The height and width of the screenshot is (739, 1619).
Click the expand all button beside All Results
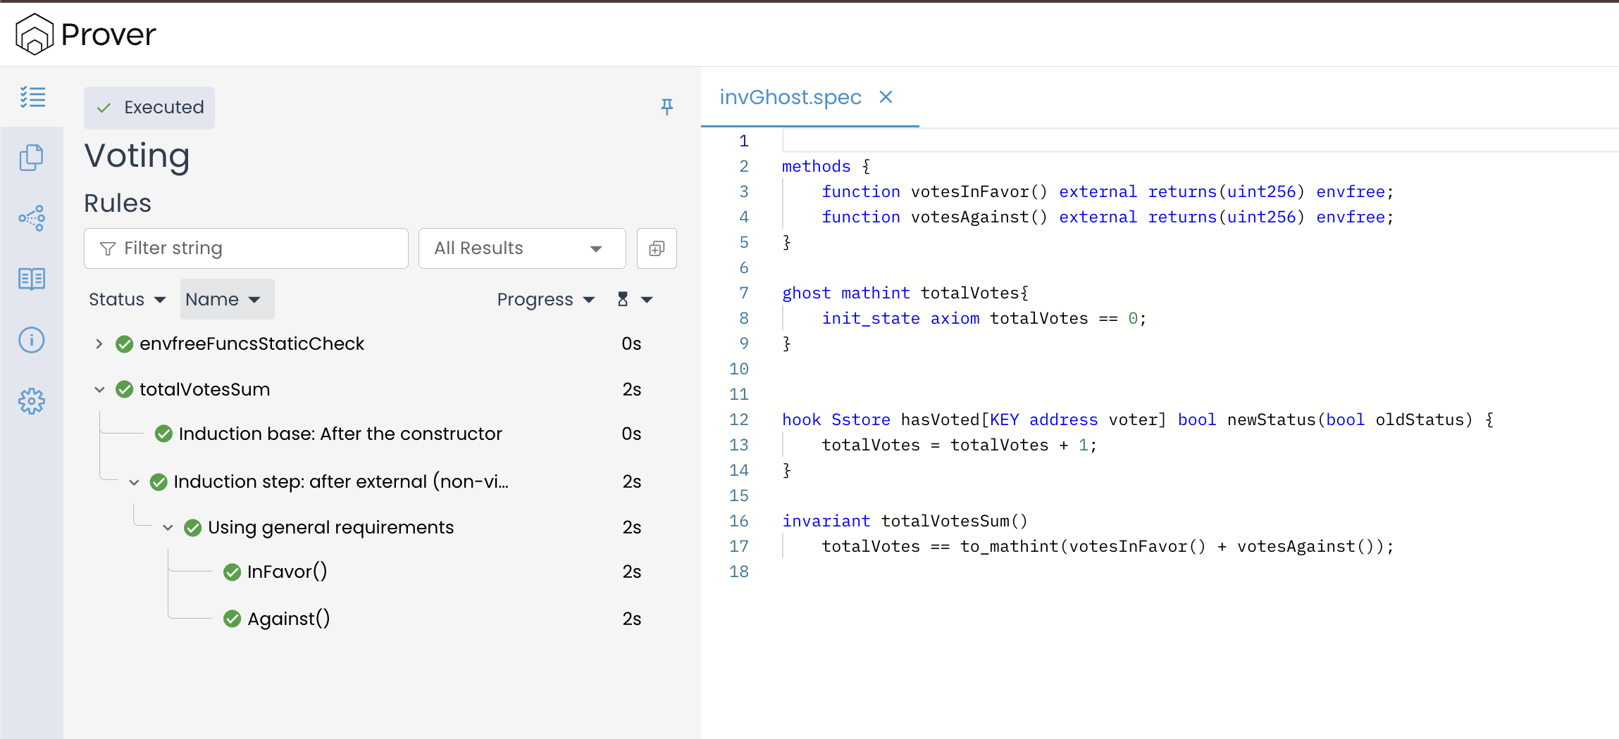tap(656, 248)
